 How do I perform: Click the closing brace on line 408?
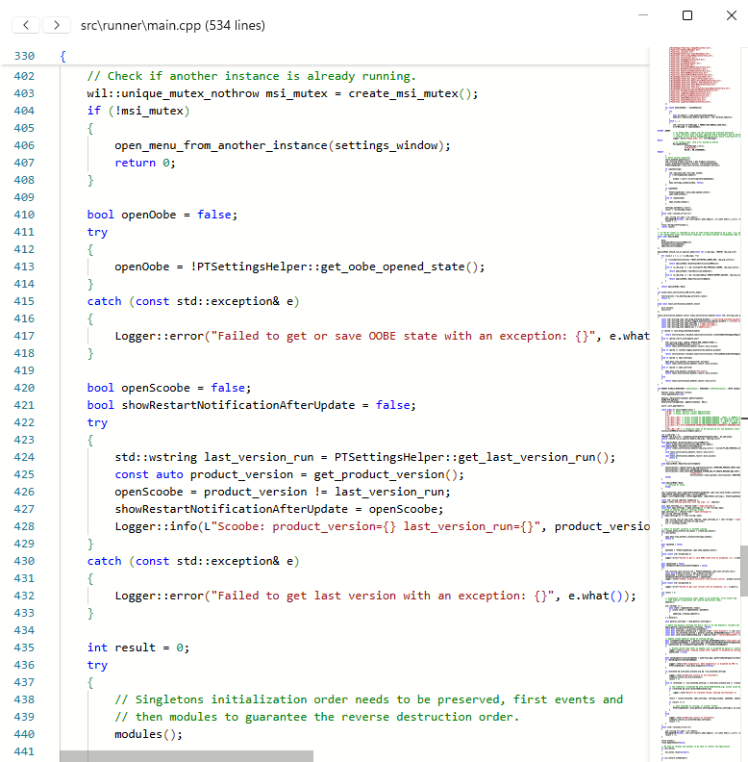[x=90, y=180]
